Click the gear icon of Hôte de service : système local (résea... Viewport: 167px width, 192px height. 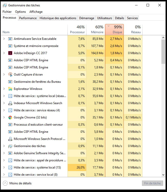10,96
